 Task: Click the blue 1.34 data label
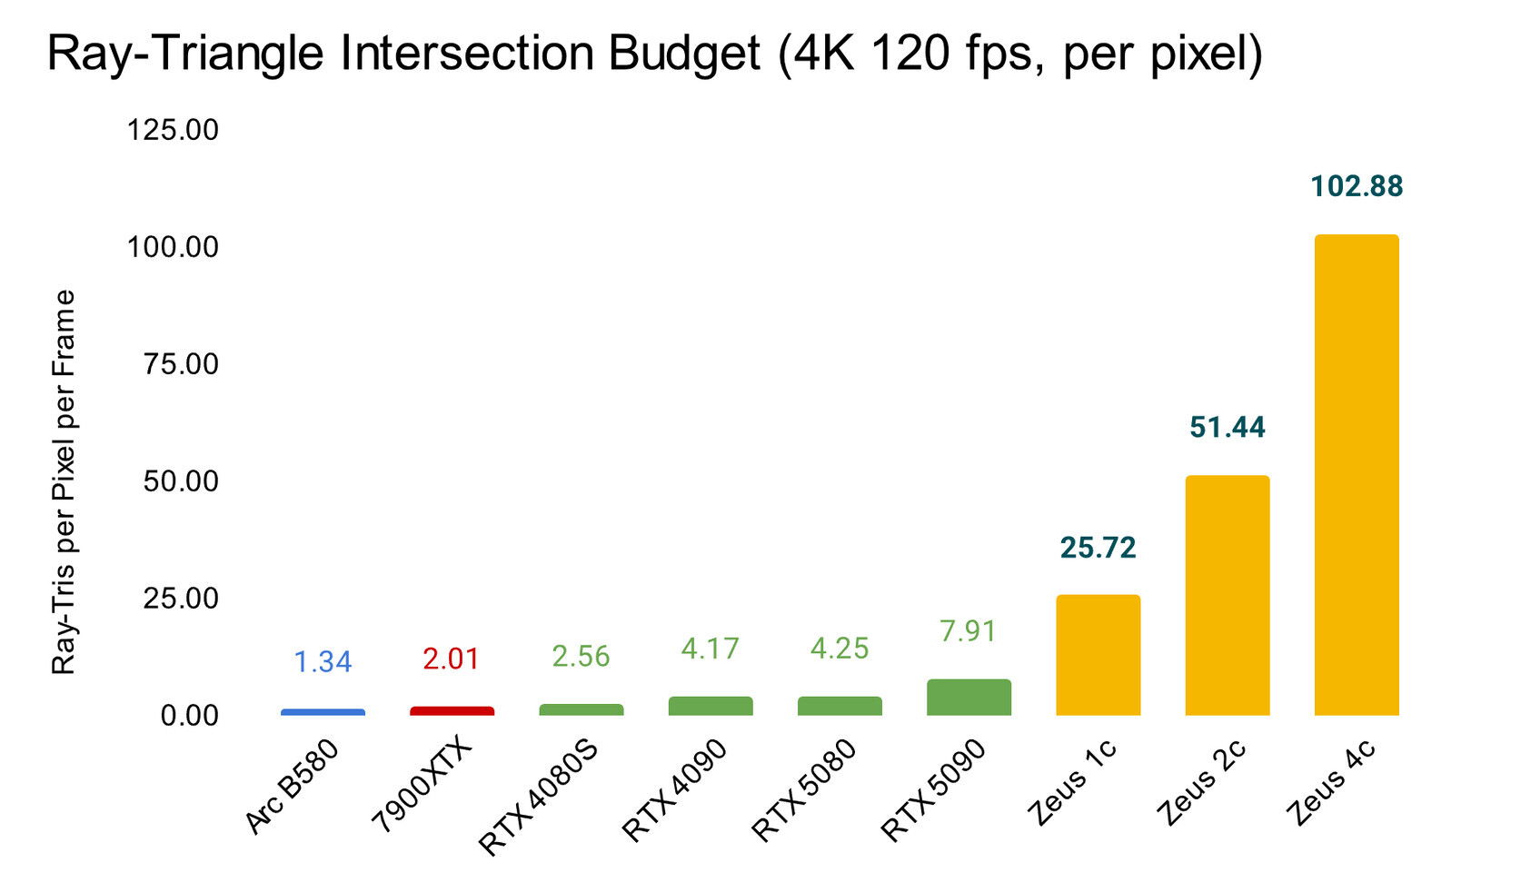pos(323,662)
